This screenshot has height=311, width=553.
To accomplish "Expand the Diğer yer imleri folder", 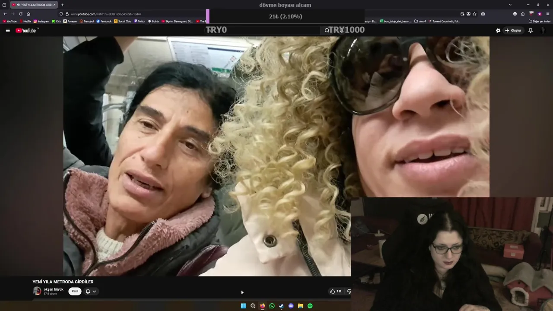I will [540, 21].
